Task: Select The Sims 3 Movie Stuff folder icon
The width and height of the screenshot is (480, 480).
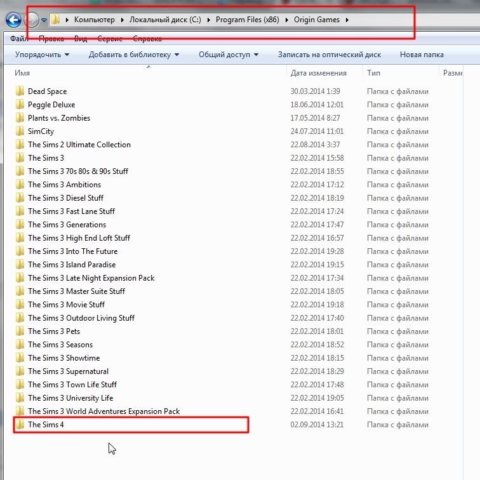Action: pyautogui.click(x=20, y=304)
